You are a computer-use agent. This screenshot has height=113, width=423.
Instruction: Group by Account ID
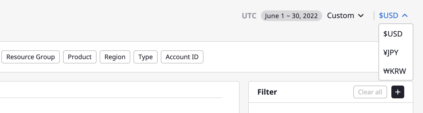click(x=182, y=57)
